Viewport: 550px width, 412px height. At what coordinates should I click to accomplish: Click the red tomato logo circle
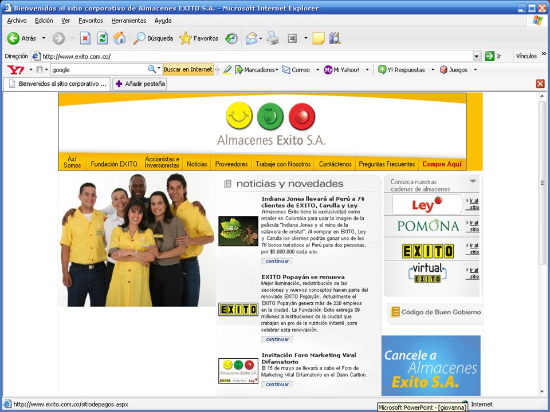(x=302, y=116)
